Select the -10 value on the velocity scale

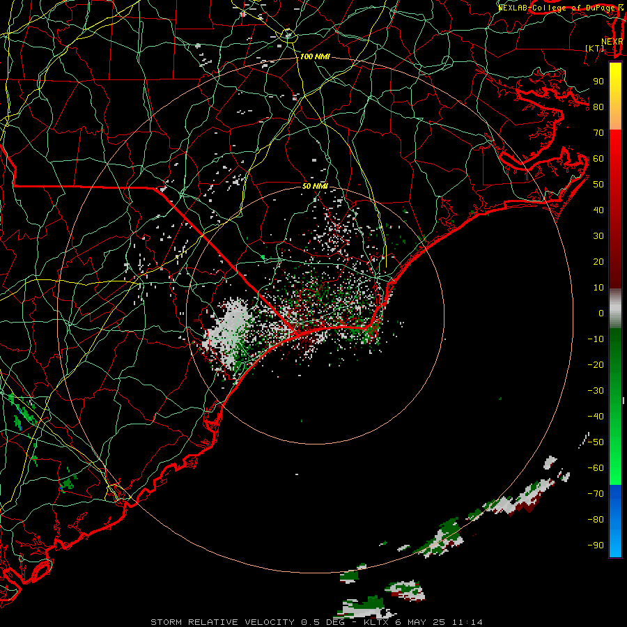coord(596,339)
